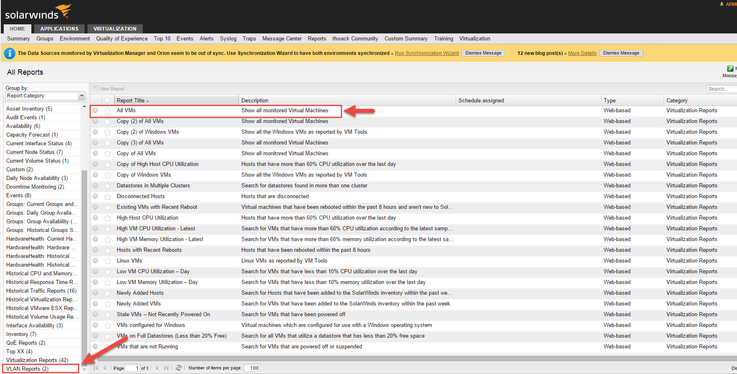The image size is (737, 374).
Task: Favorite the All VMs report star
Action: [x=108, y=111]
